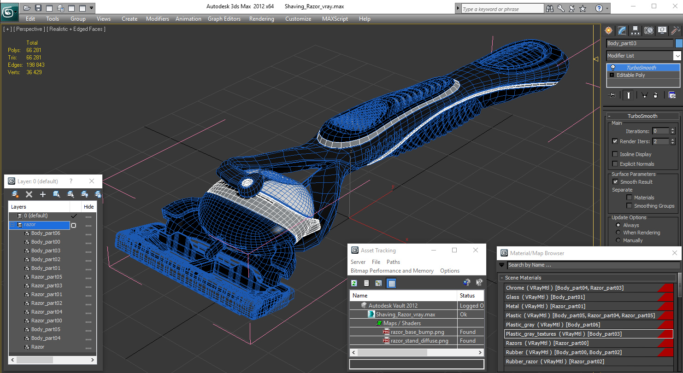683x373 pixels.
Task: Open the Display command panel tab
Action: coord(662,30)
